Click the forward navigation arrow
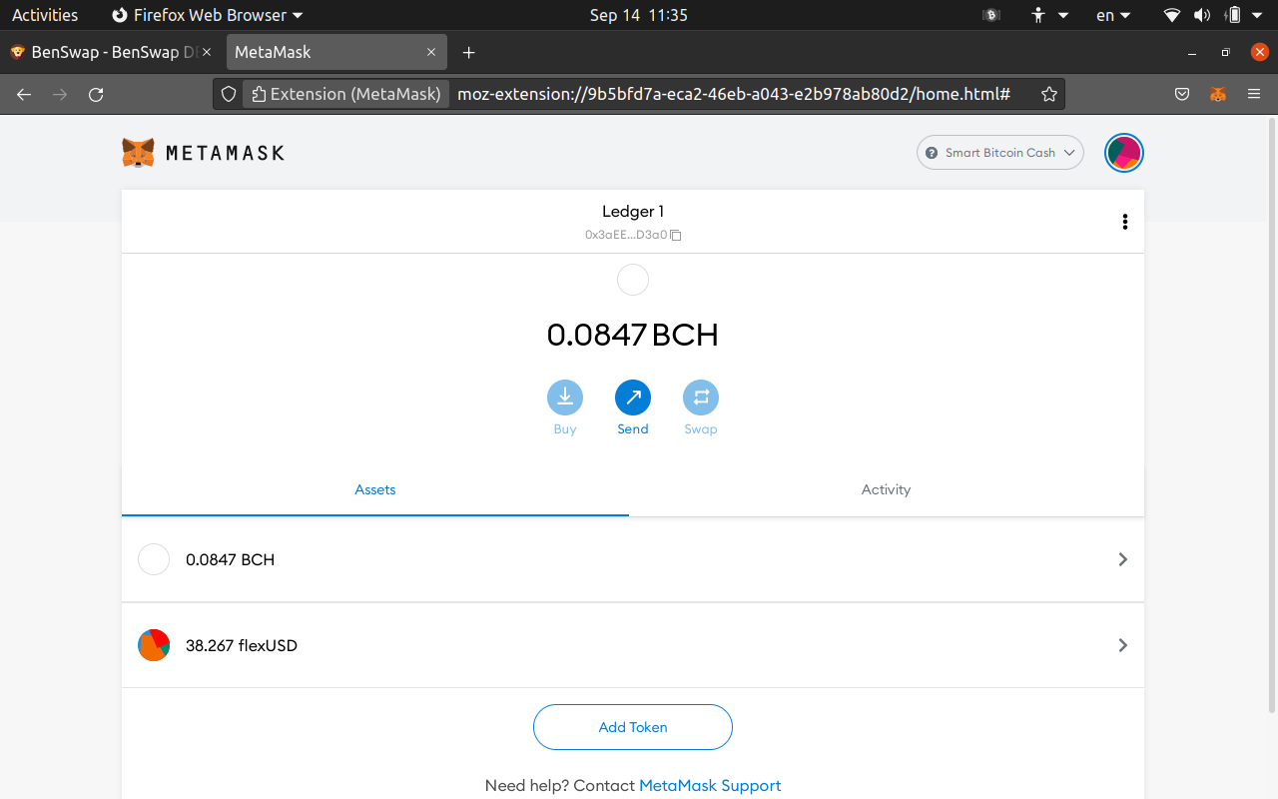This screenshot has width=1278, height=799. click(x=60, y=94)
